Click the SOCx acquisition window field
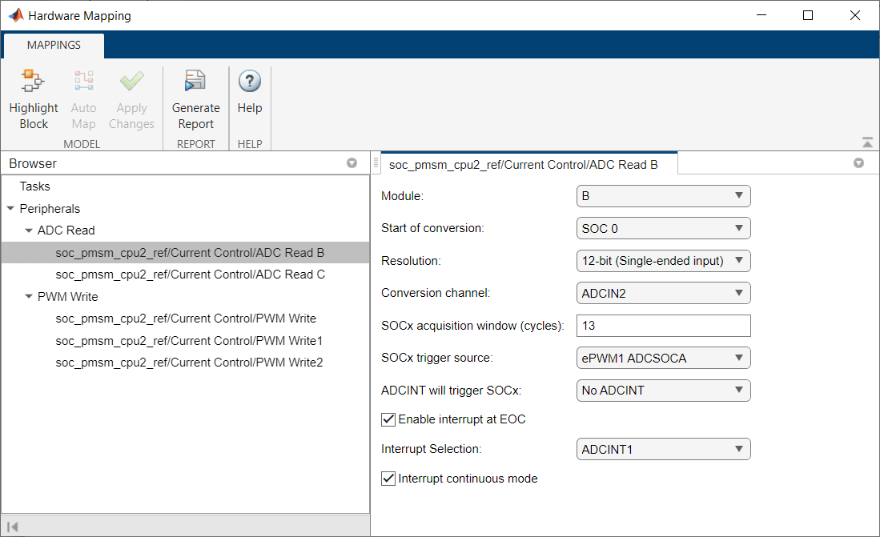The height and width of the screenshot is (537, 880). [663, 326]
